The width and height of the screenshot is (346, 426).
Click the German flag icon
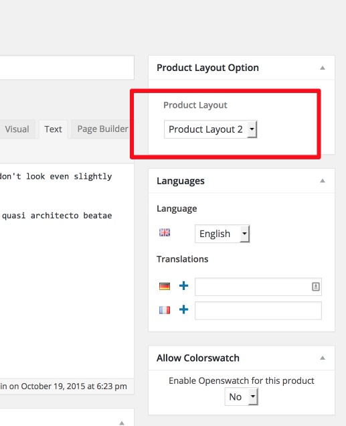point(165,286)
